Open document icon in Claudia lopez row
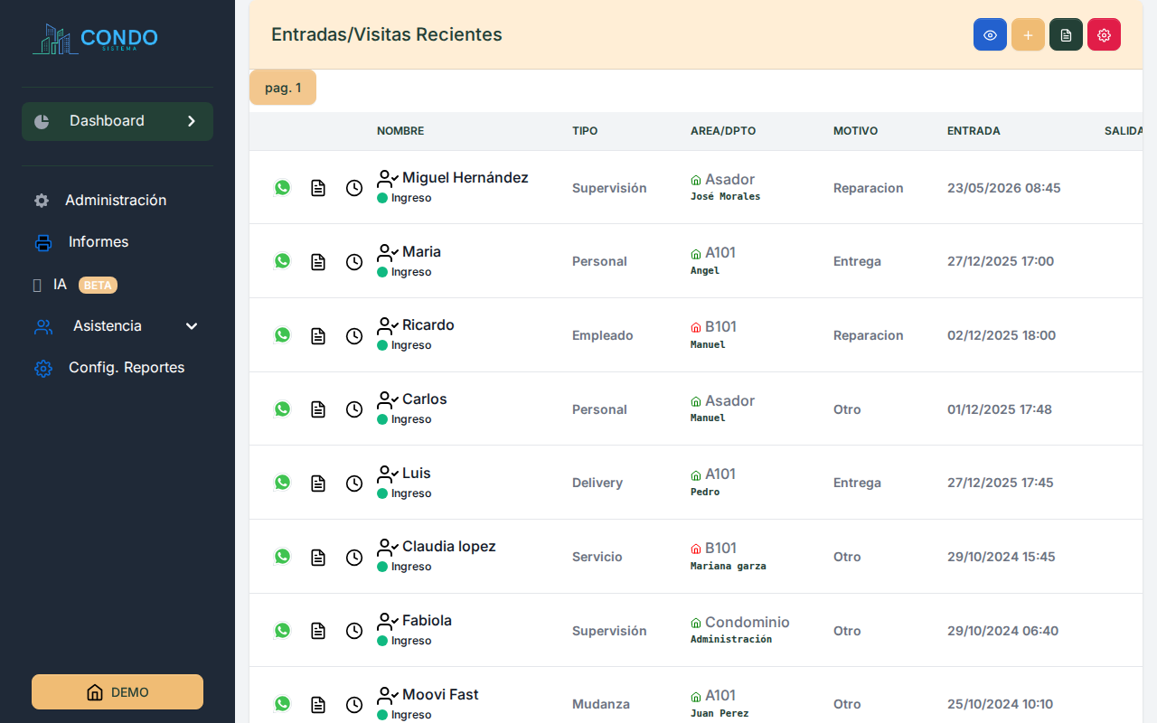The image size is (1157, 723). [318, 557]
